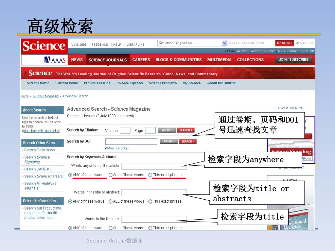Click the Science logo in header
The image size is (335, 251).
pos(44,46)
